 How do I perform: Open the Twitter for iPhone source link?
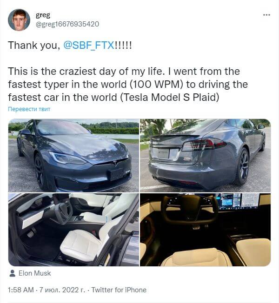coord(119,290)
